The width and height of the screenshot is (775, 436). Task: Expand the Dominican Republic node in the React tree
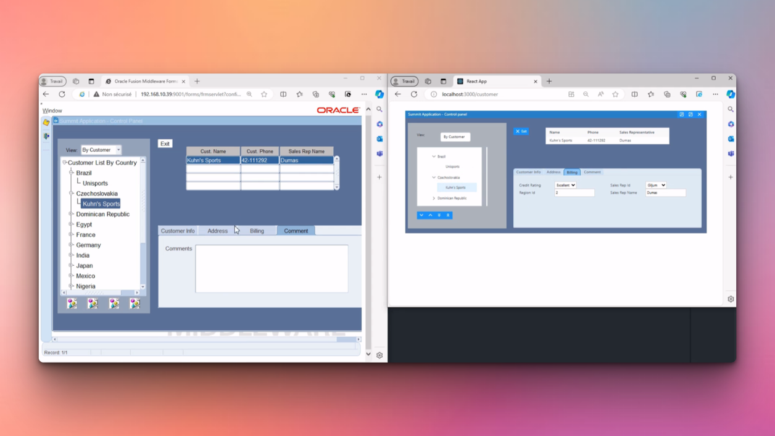[x=434, y=198]
